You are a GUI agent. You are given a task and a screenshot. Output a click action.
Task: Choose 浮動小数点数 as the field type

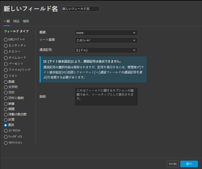5,114
